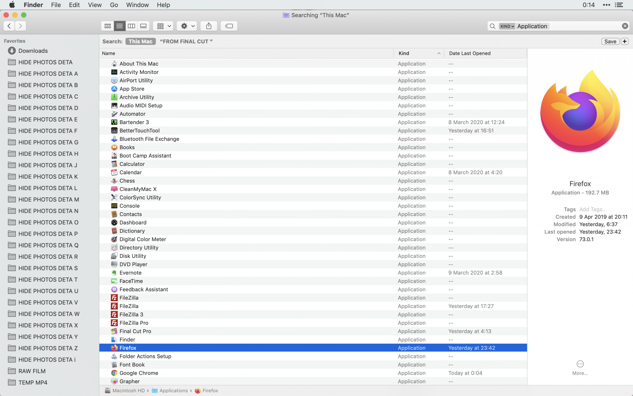Open the KIND search token dropdown
633x396 pixels.
pos(507,26)
